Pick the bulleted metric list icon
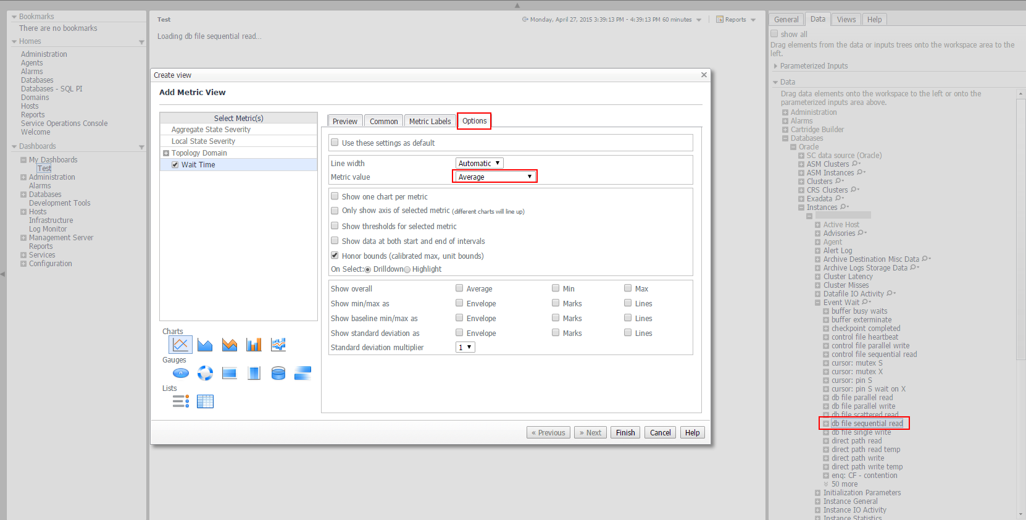 pos(180,401)
